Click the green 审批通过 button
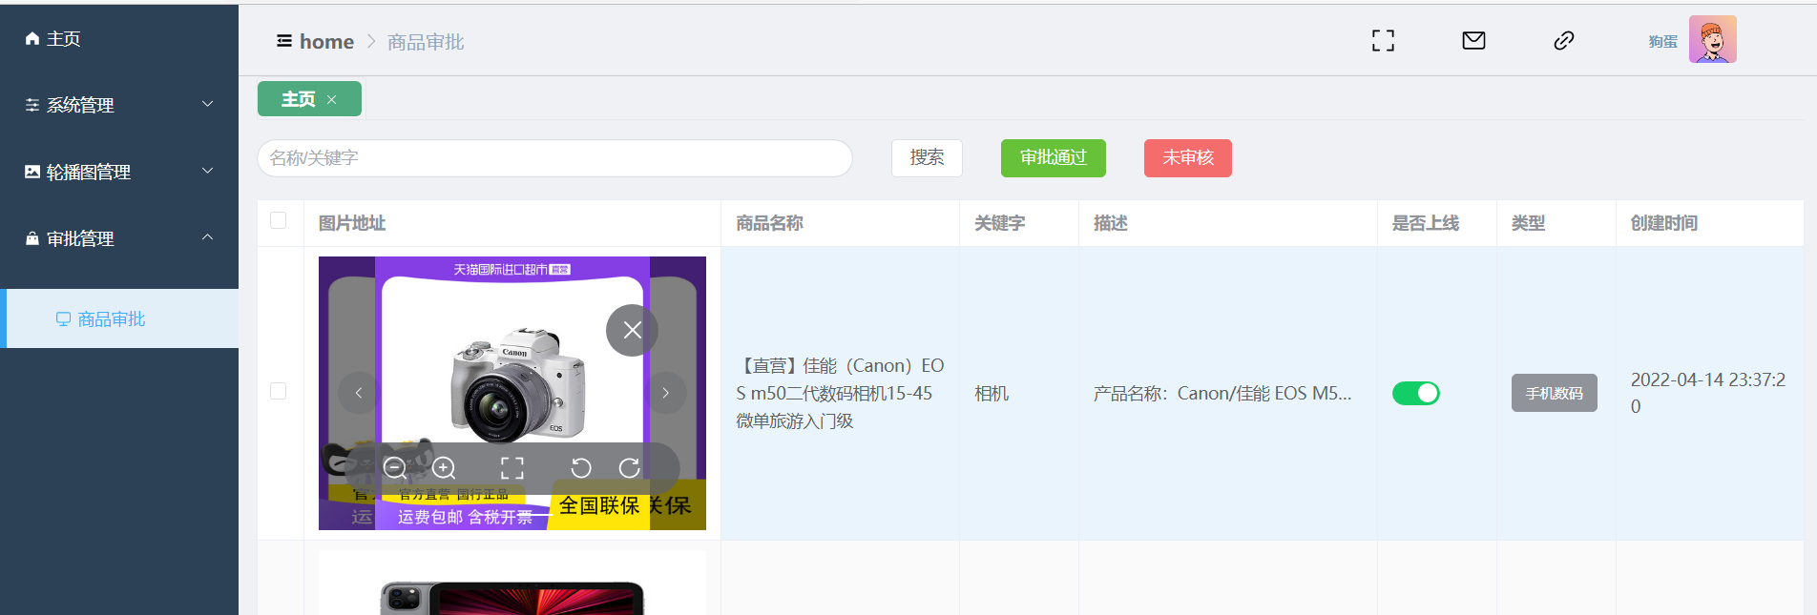This screenshot has width=1817, height=615. 1053,157
